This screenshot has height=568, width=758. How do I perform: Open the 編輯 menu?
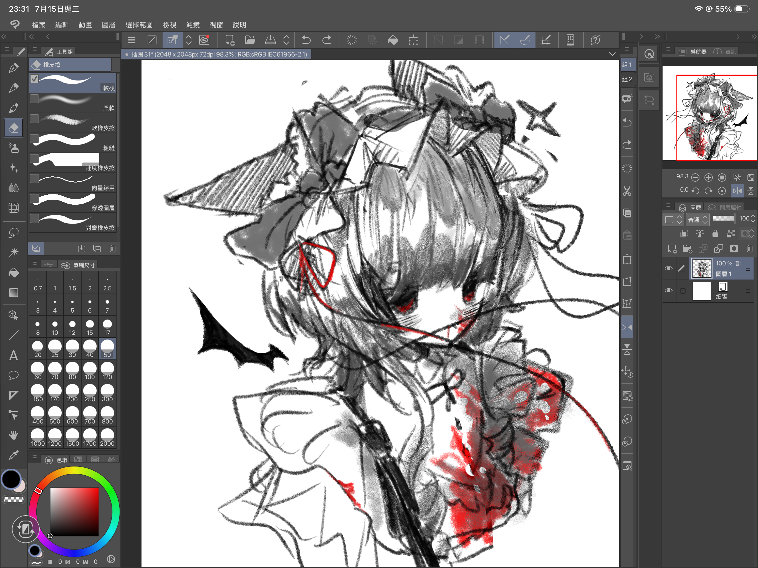[x=62, y=25]
